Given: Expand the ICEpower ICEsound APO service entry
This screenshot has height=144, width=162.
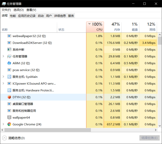Looking at the screenshot, I should [x=3, y=84].
